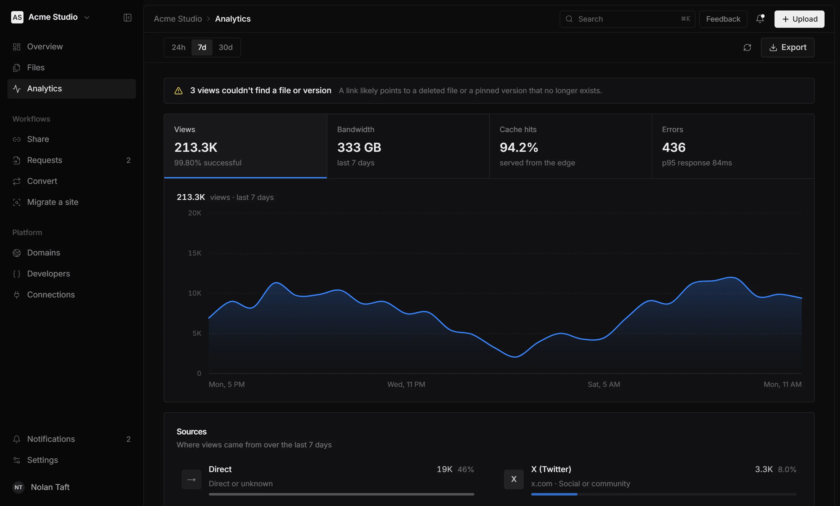The height and width of the screenshot is (506, 840).
Task: Refresh analytics data with the reload icon
Action: pyautogui.click(x=747, y=47)
